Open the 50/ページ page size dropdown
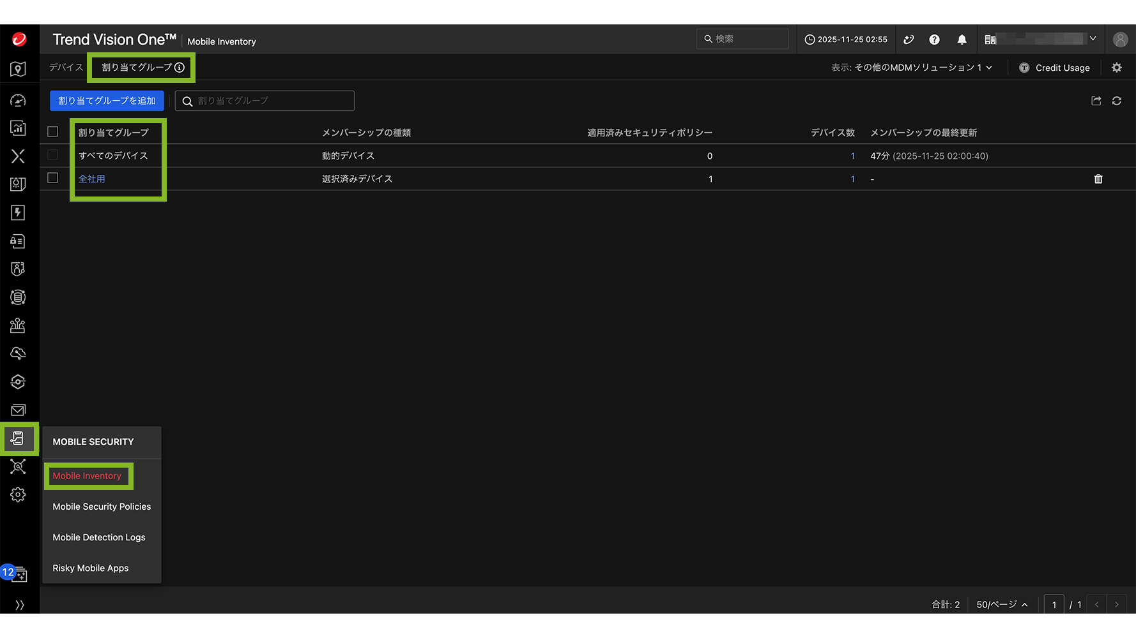This screenshot has width=1136, height=638. pyautogui.click(x=1001, y=604)
